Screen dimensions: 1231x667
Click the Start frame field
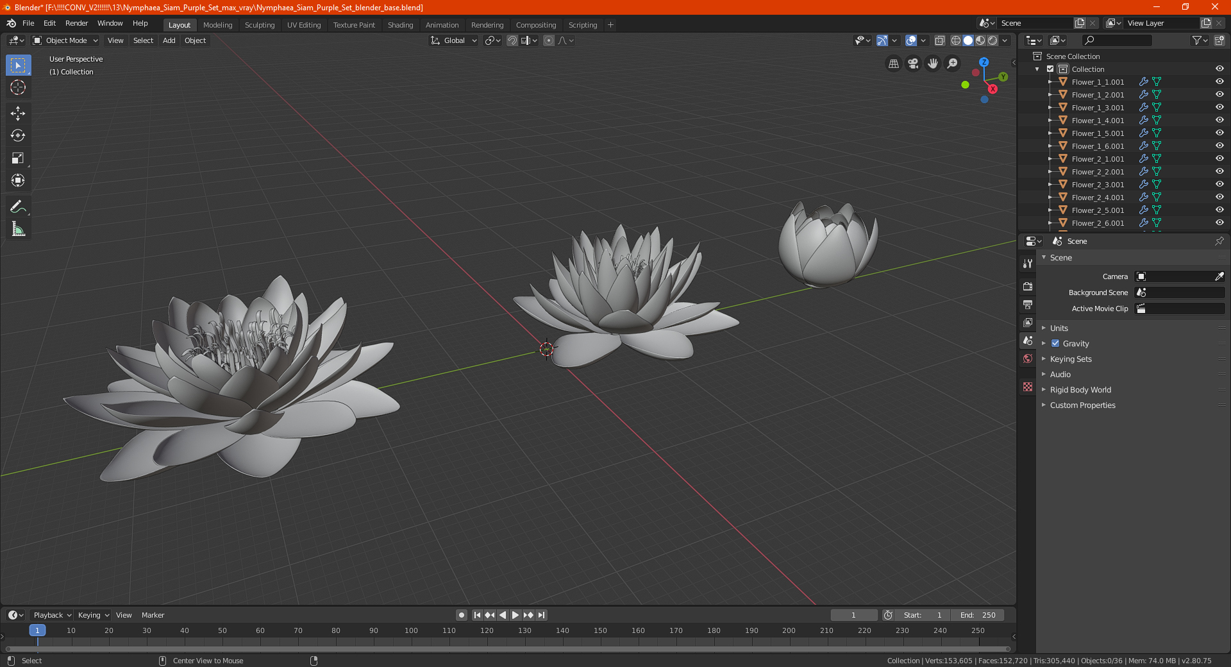[923, 615]
